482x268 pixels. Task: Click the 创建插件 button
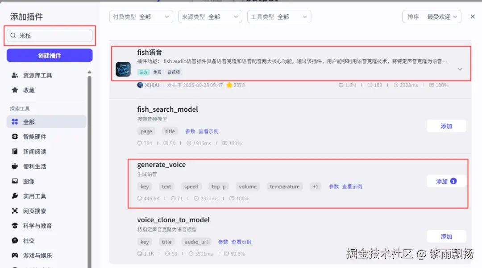(x=50, y=55)
